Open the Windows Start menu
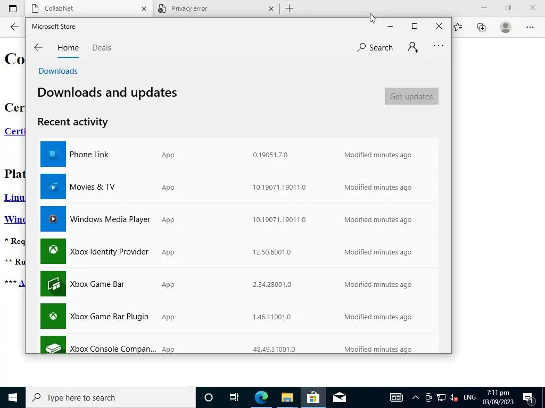Screen dimensions: 545x408 [13, 397]
